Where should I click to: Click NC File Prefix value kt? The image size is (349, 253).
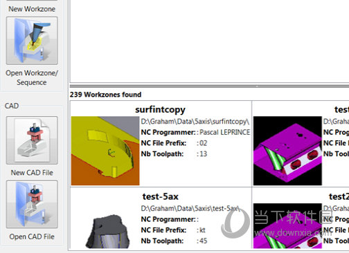202,230
